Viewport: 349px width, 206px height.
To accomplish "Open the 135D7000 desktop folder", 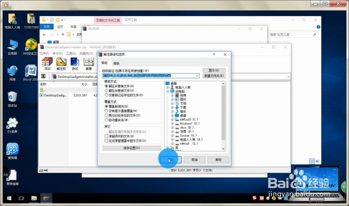I will coord(31,21).
